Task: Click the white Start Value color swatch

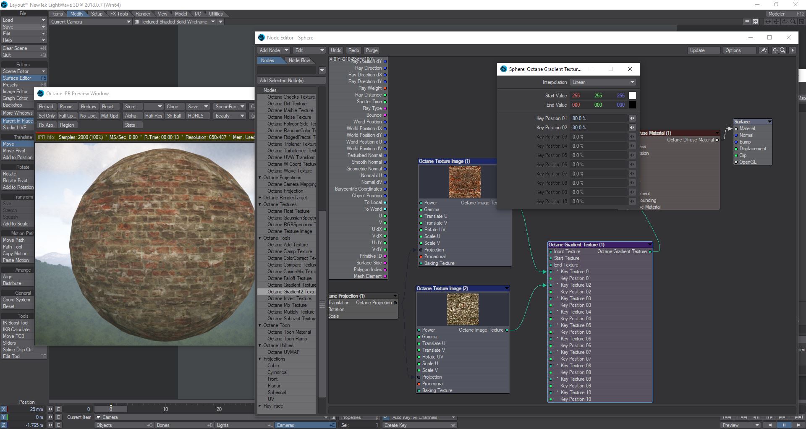Action: (632, 96)
